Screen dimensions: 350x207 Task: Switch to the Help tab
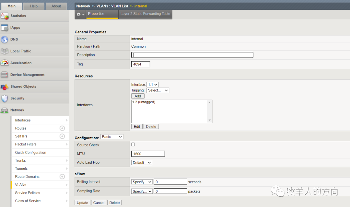click(x=34, y=6)
